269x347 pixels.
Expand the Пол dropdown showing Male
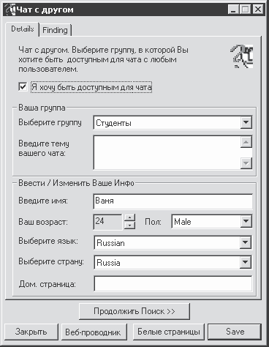coord(212,222)
